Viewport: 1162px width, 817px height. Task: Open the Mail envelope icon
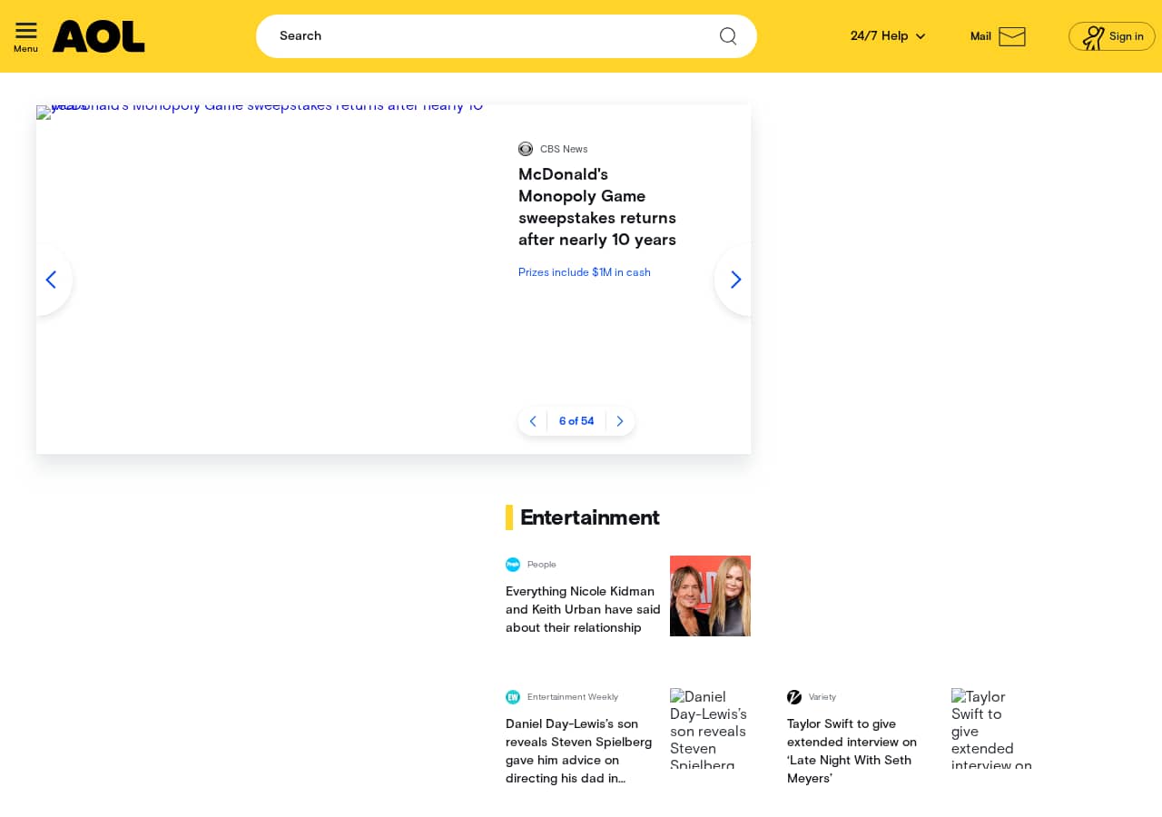point(1012,36)
